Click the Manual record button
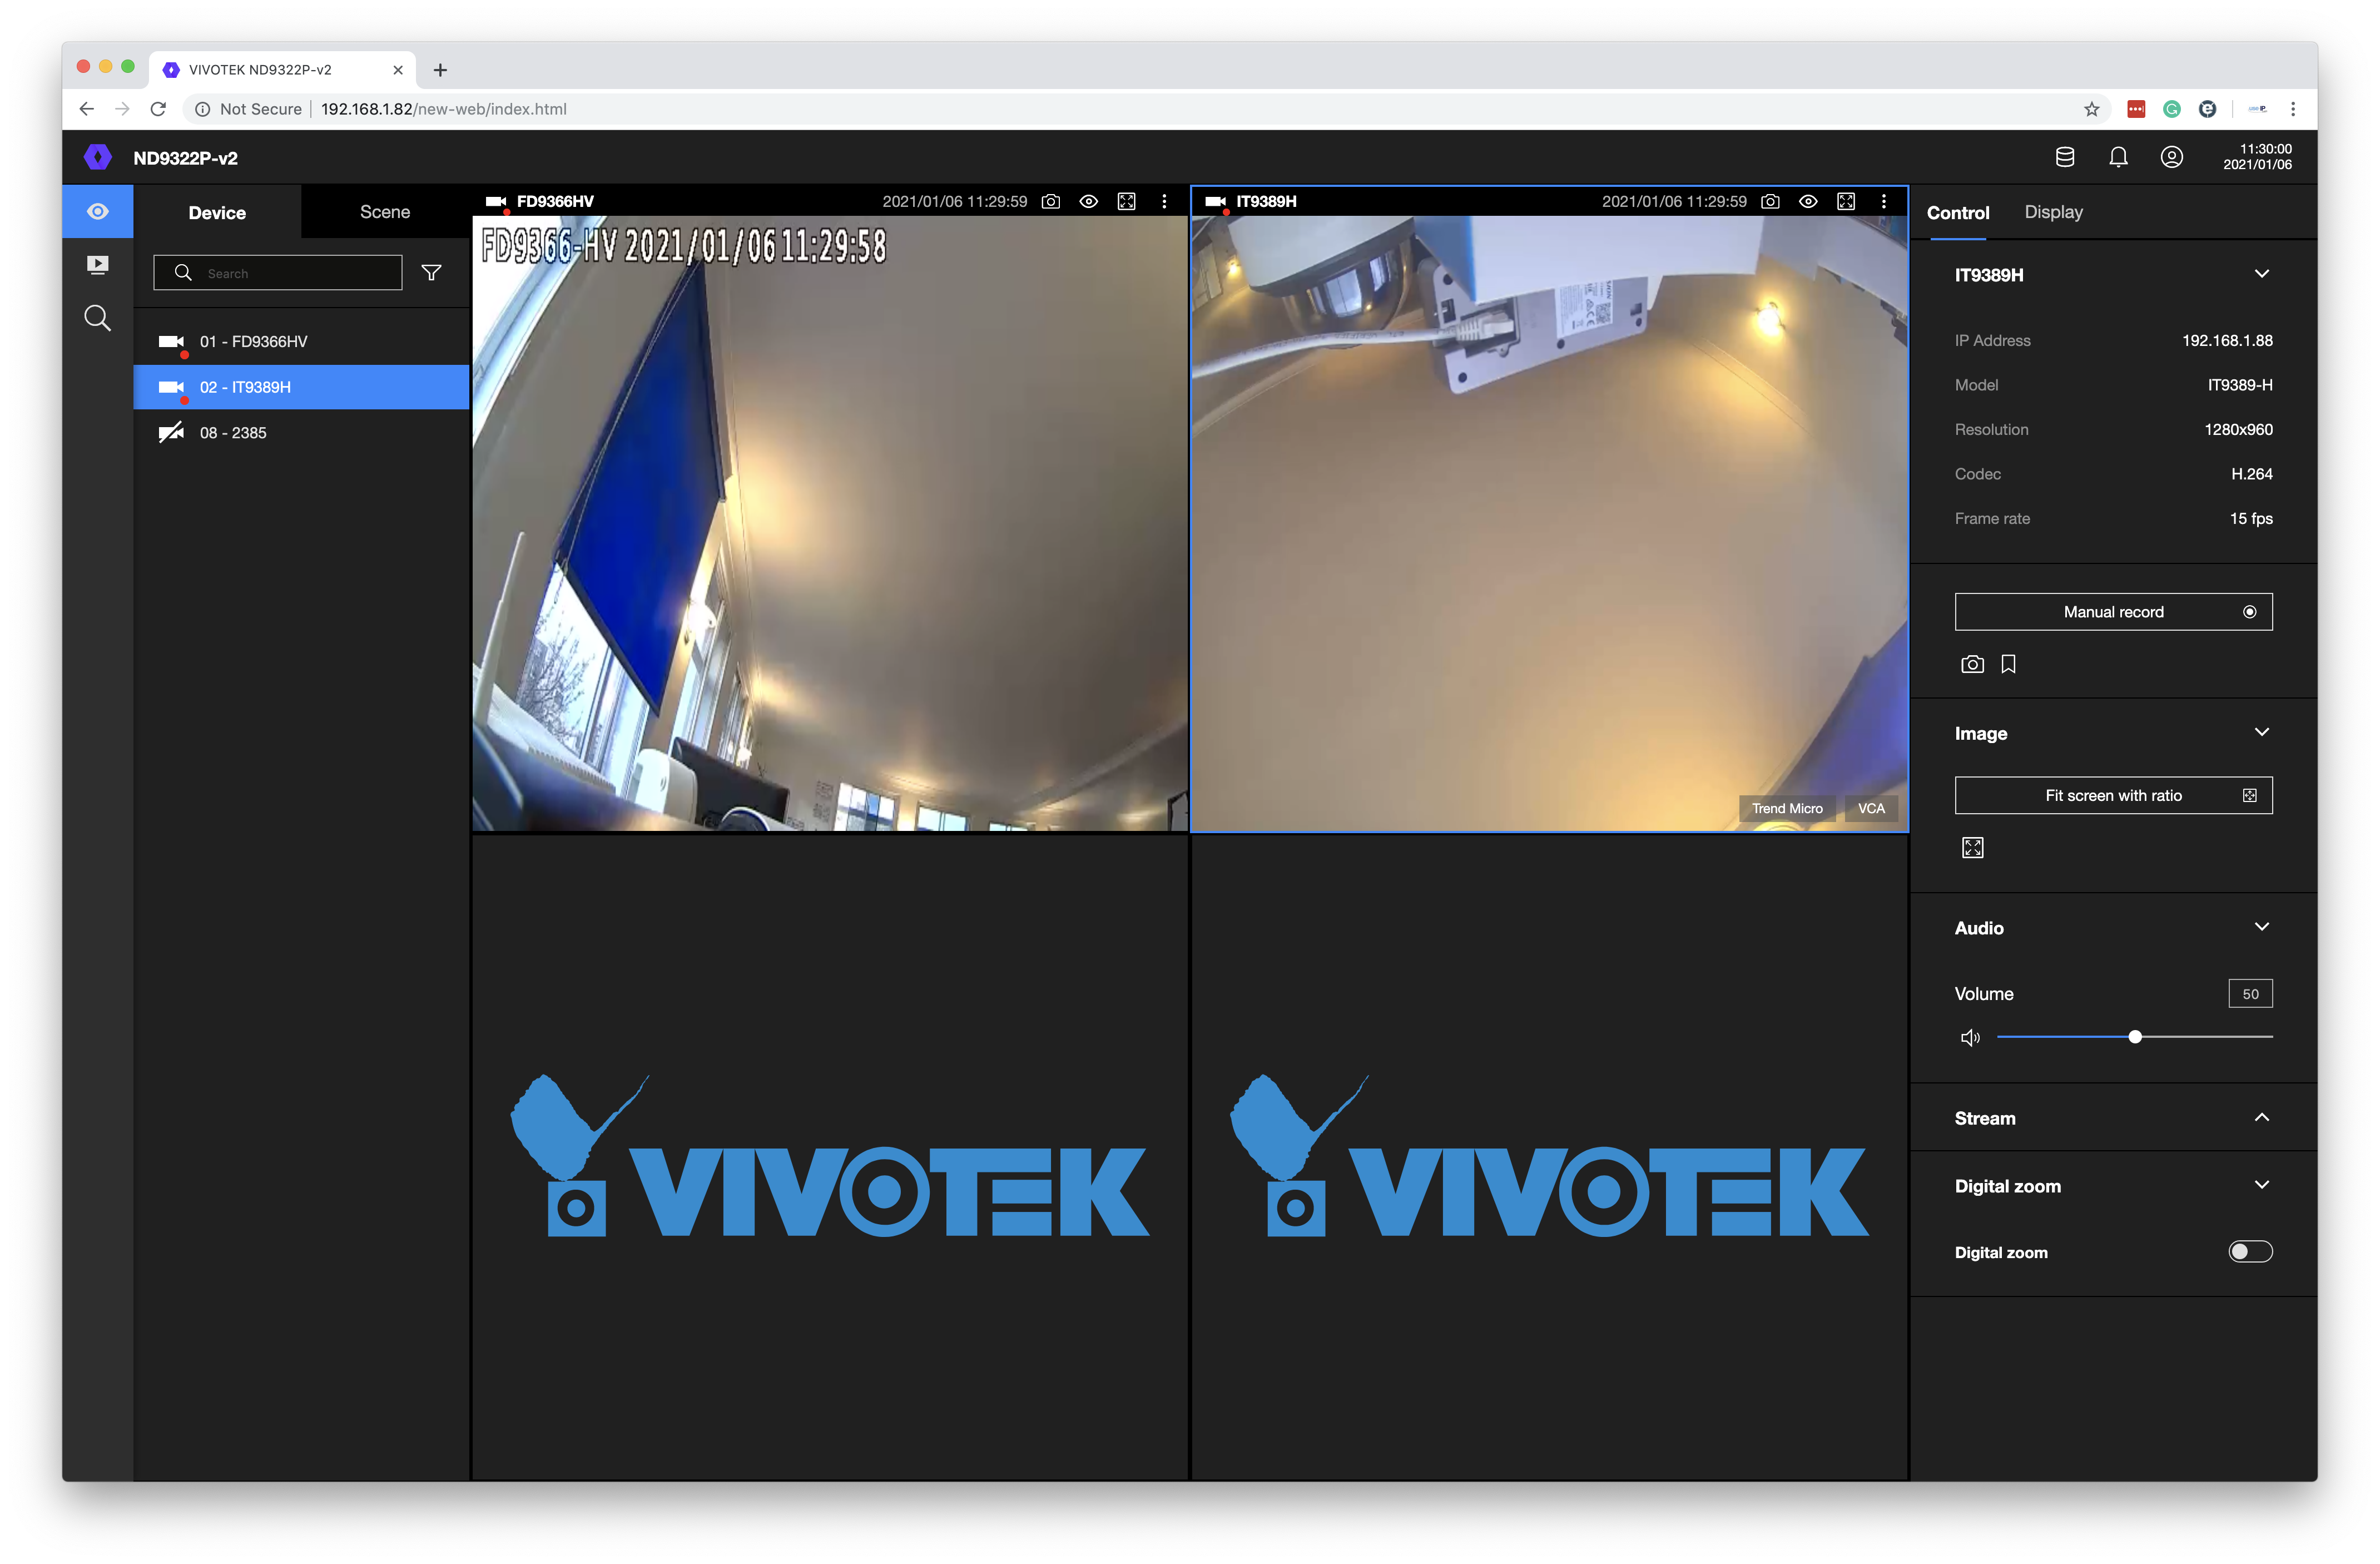This screenshot has width=2380, height=1564. [x=2113, y=612]
